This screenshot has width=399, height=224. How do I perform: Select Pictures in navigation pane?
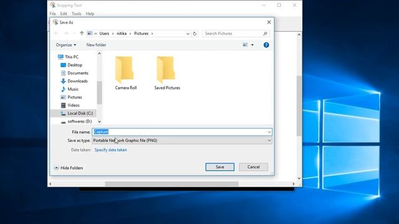click(71, 97)
